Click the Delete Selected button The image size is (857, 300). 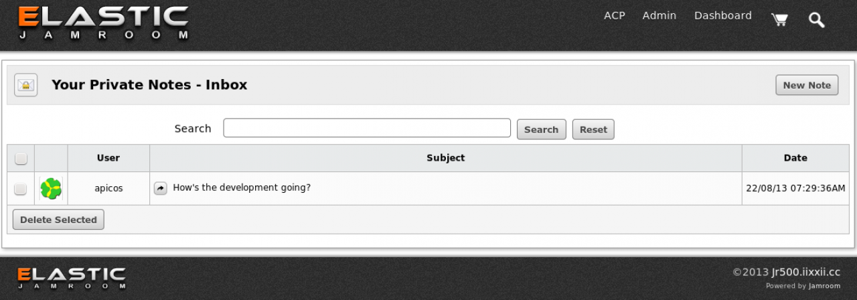(58, 220)
